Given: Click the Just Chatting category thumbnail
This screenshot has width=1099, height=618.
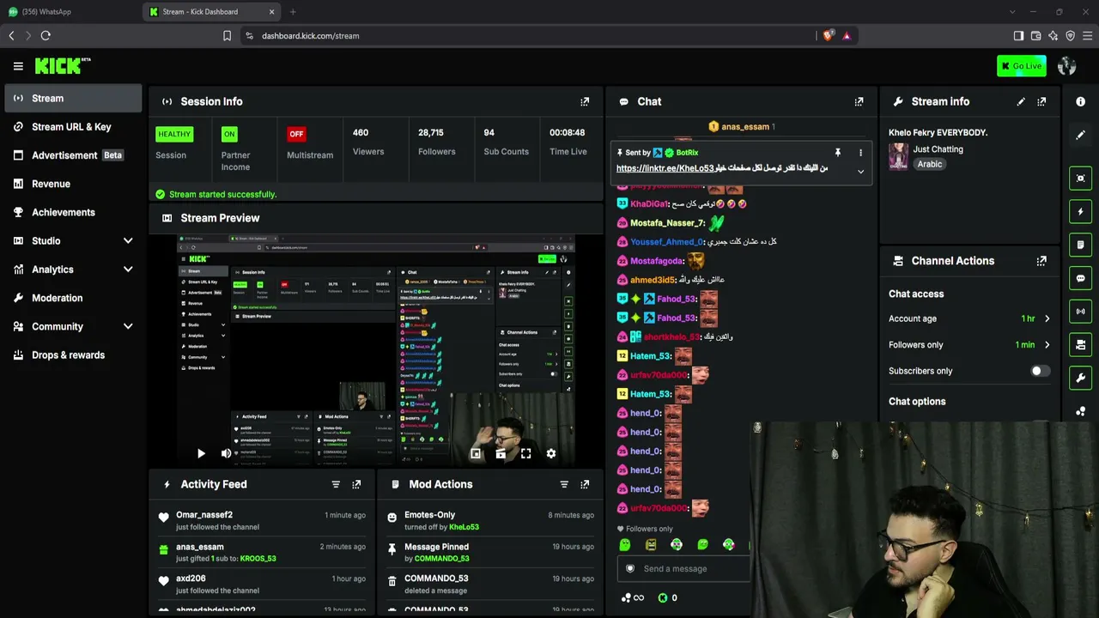Looking at the screenshot, I should (x=898, y=156).
